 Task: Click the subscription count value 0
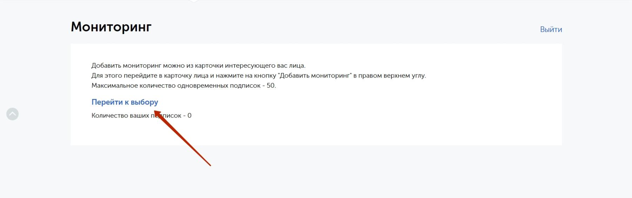[190, 115]
